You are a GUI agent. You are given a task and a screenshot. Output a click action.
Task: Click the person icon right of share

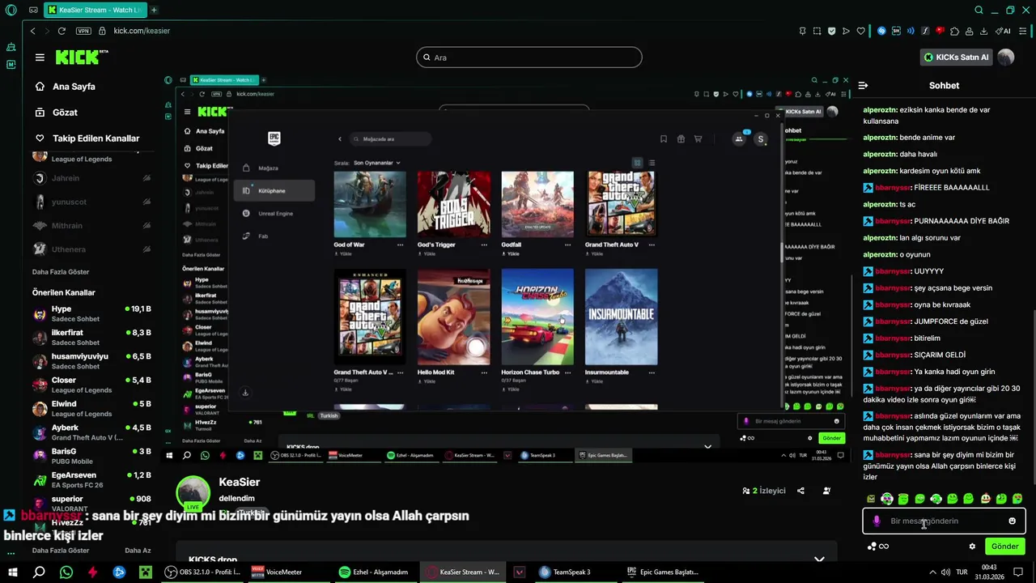coord(826,491)
